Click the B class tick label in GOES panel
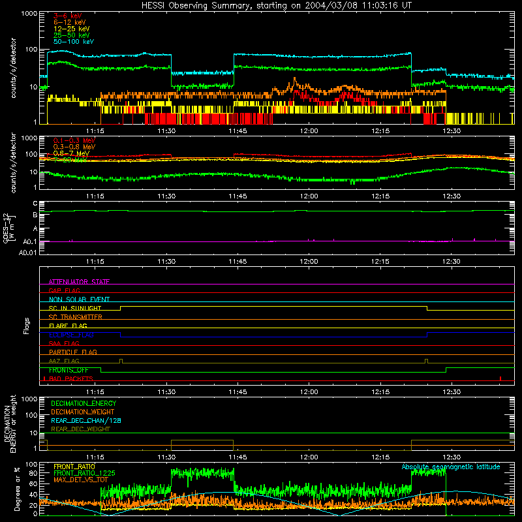 click(x=35, y=215)
